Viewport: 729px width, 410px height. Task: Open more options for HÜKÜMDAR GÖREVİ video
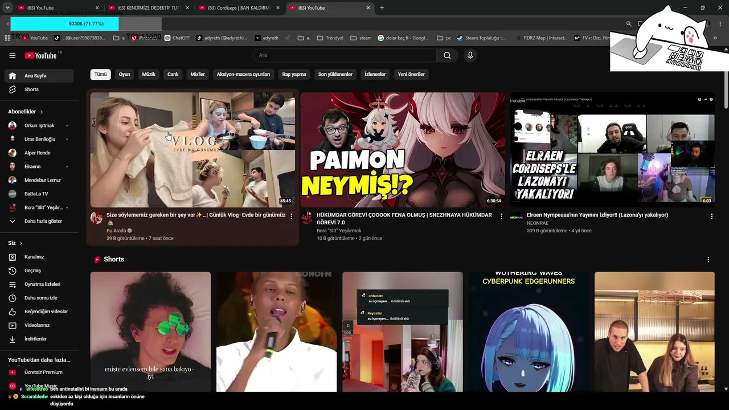pyautogui.click(x=501, y=216)
